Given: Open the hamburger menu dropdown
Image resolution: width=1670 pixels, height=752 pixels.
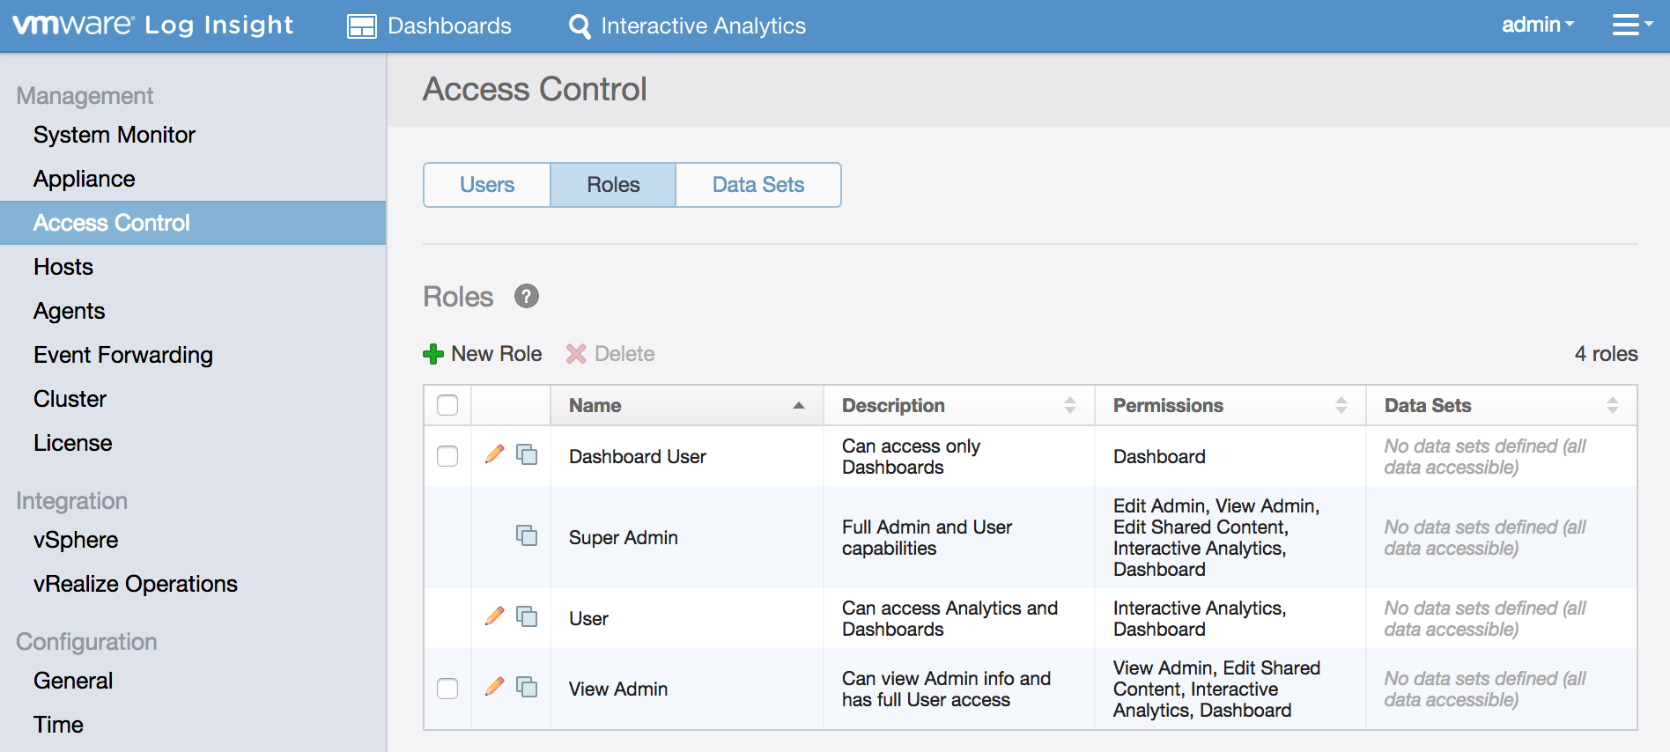Looking at the screenshot, I should pos(1631,26).
